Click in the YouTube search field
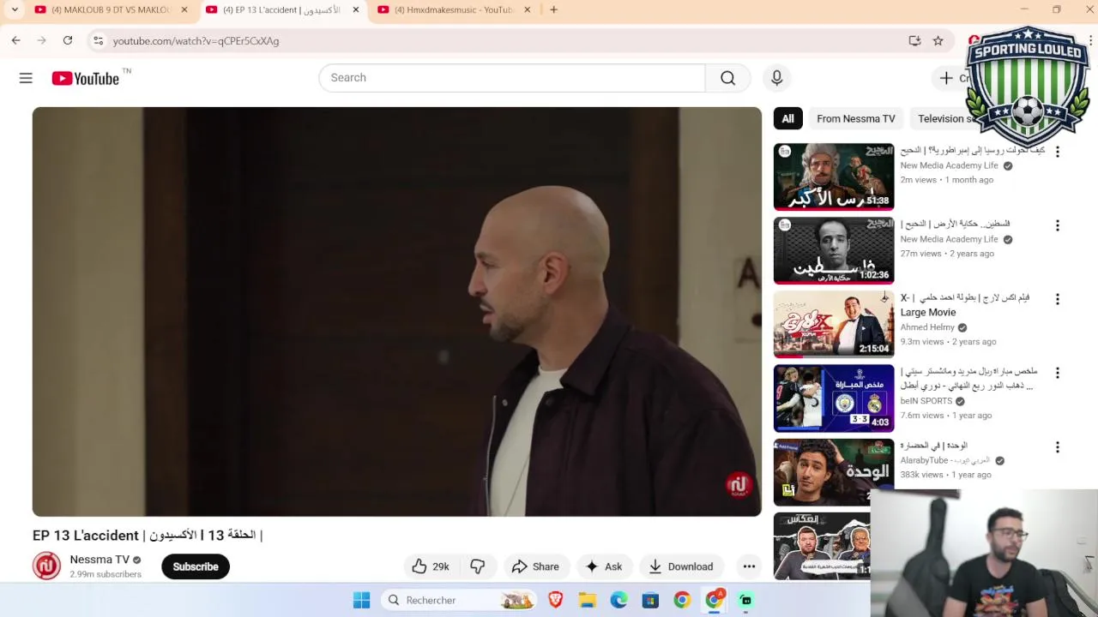The height and width of the screenshot is (617, 1098). [x=512, y=78]
